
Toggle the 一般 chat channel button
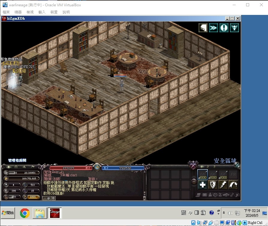[47, 198]
